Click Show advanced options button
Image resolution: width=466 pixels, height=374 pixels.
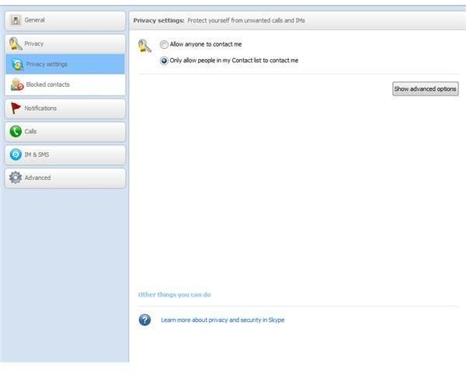click(x=426, y=89)
